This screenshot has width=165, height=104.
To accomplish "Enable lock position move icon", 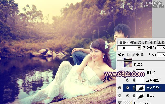I will [138, 55].
